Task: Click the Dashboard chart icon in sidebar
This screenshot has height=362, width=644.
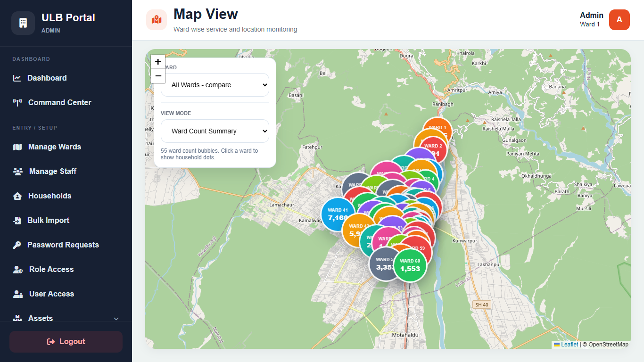Action: (17, 78)
